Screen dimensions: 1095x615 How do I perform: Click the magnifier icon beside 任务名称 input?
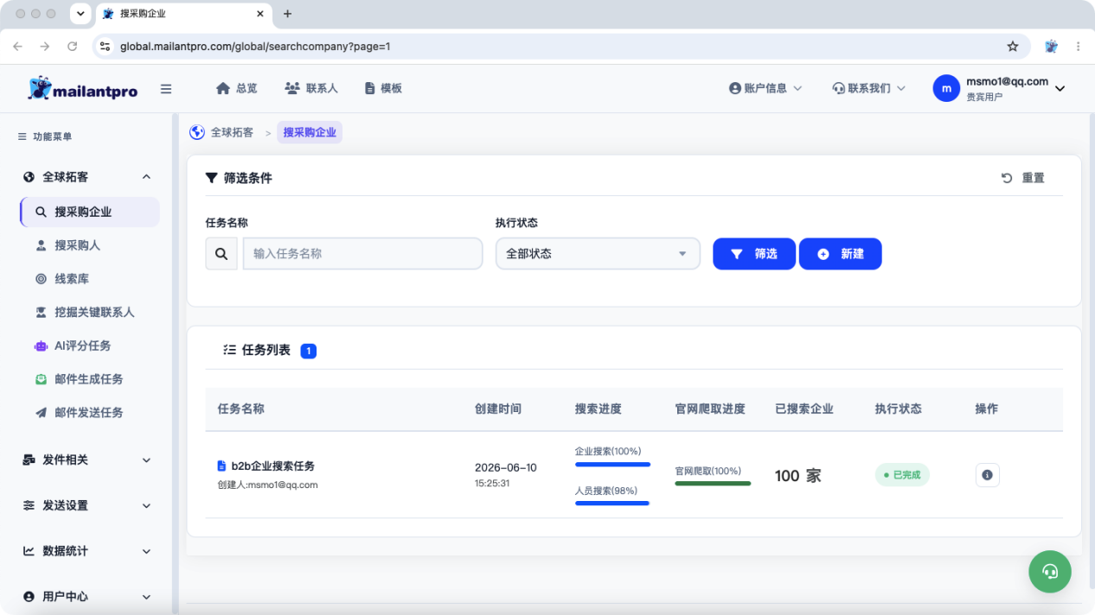221,254
